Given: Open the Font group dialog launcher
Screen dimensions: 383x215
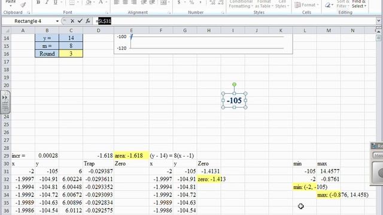Looking at the screenshot, I should (x=107, y=13).
